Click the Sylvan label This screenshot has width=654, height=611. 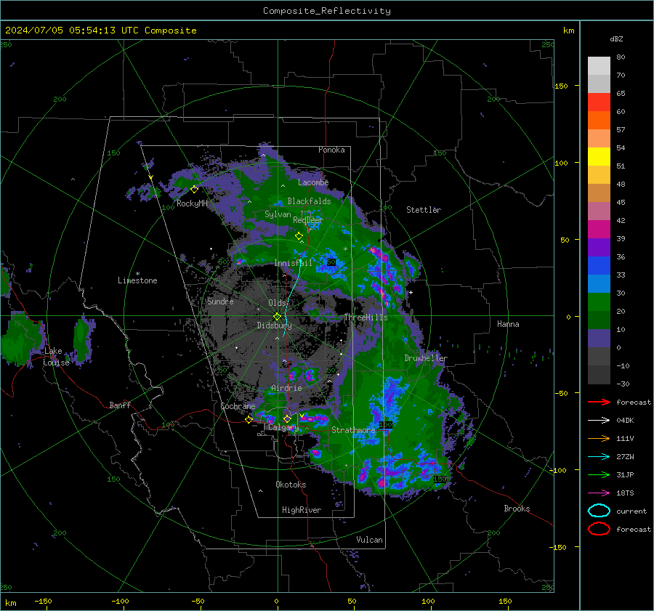point(278,214)
